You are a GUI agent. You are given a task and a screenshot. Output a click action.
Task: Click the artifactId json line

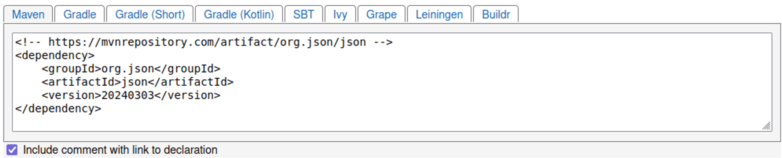(x=138, y=82)
